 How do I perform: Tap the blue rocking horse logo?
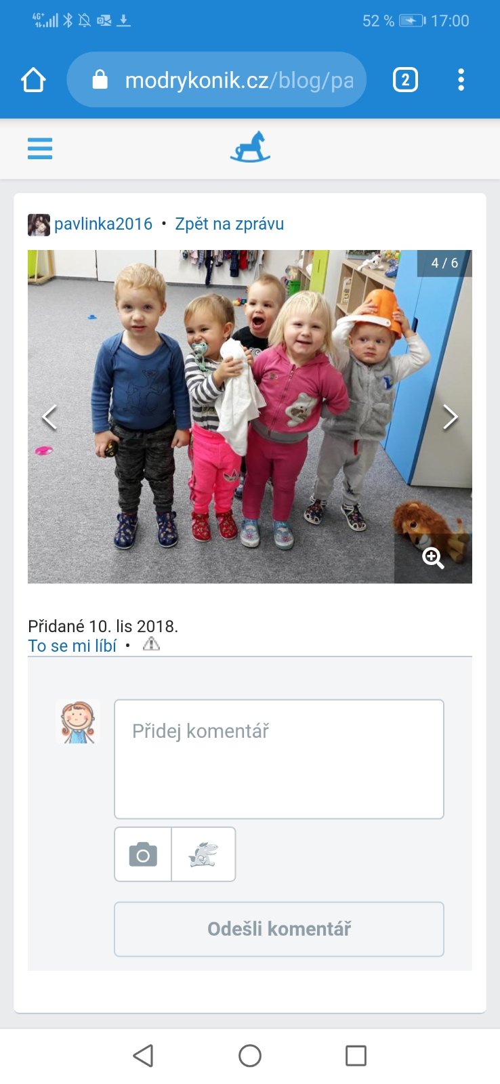(x=250, y=148)
